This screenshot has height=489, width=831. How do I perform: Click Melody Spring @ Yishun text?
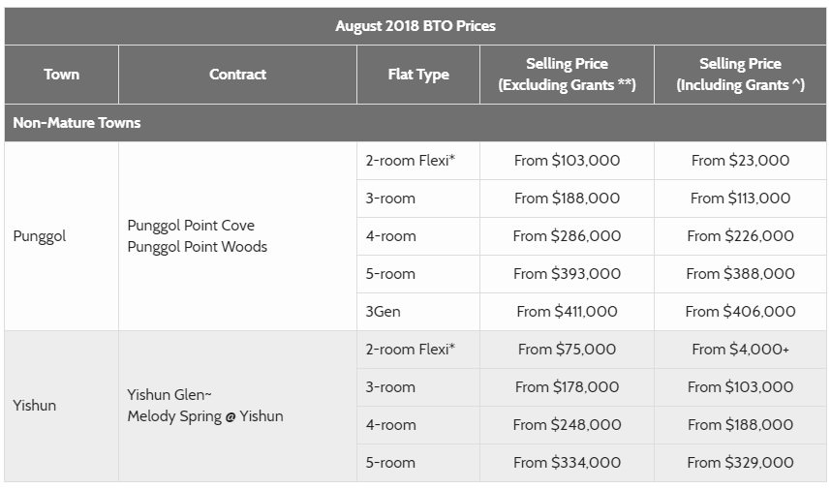click(205, 416)
